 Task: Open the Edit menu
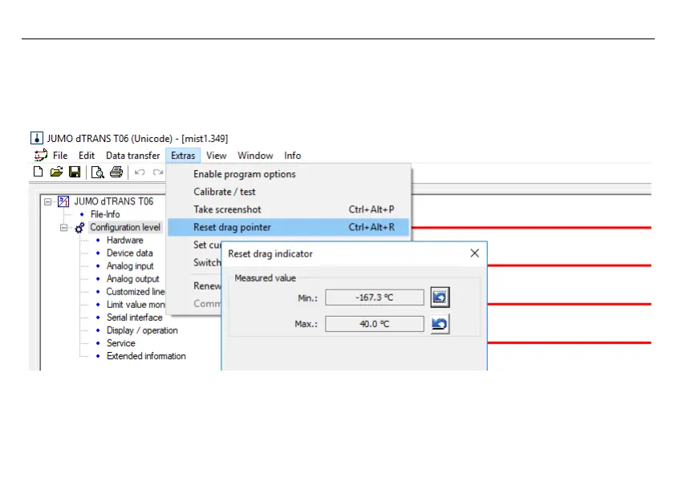click(x=87, y=156)
